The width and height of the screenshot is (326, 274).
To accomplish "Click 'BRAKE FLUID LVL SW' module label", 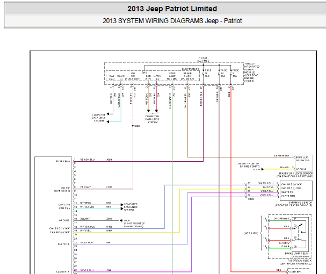I will tap(187, 76).
